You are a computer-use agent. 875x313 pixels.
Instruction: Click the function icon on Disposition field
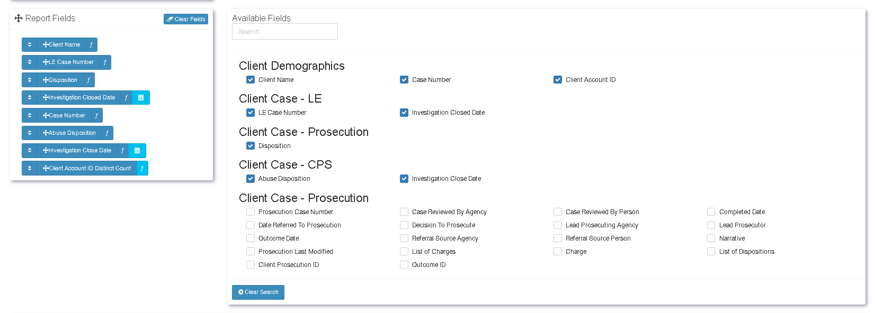[x=88, y=80]
